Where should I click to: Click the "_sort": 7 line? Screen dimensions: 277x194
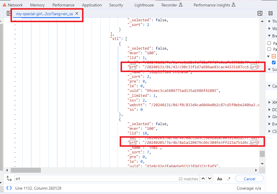[139, 152]
